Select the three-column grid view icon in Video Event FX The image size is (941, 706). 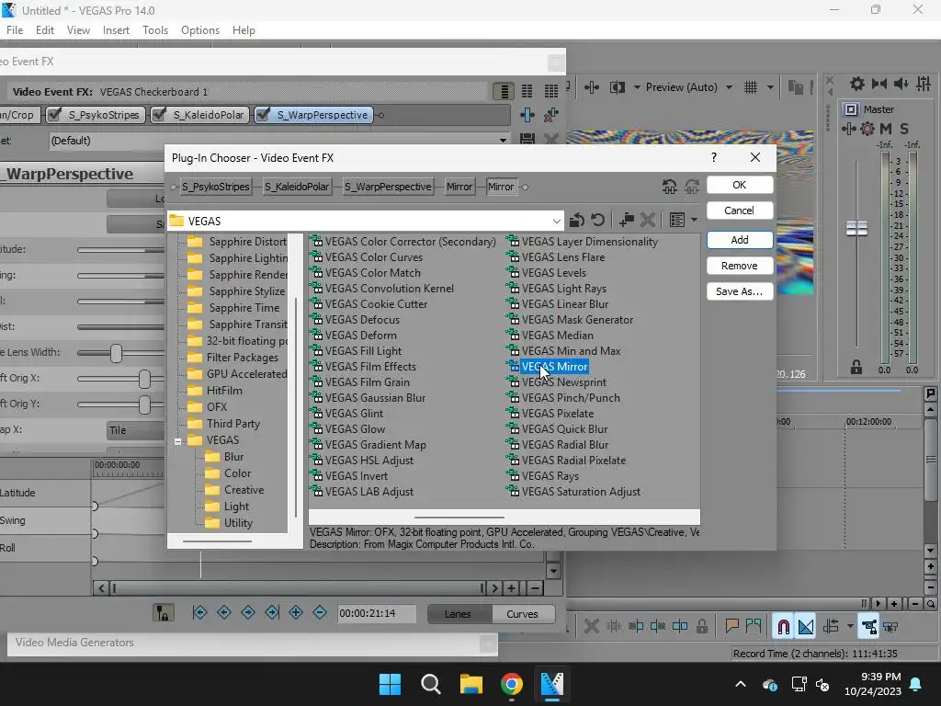(x=551, y=91)
